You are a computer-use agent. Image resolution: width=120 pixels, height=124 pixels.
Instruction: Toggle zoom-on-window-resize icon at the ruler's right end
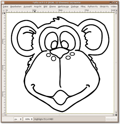click(116, 11)
